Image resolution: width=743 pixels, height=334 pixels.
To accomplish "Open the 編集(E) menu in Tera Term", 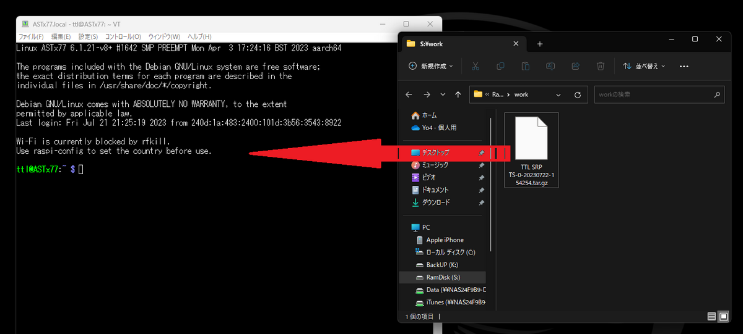I will coord(61,36).
